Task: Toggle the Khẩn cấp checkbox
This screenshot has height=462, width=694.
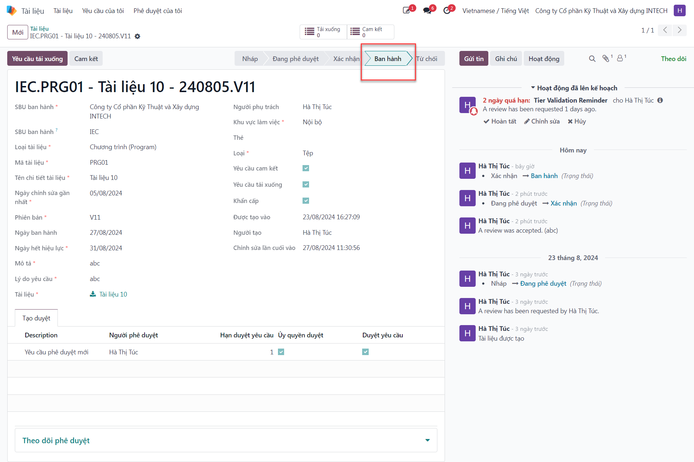Action: tap(306, 201)
